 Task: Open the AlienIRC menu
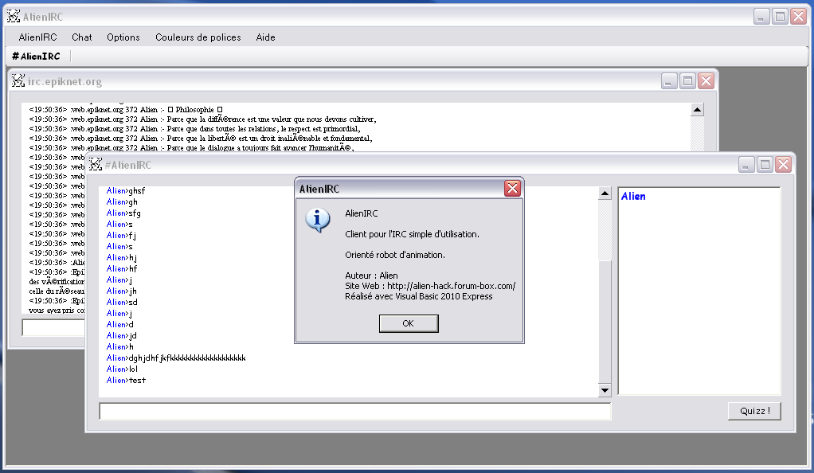click(38, 37)
